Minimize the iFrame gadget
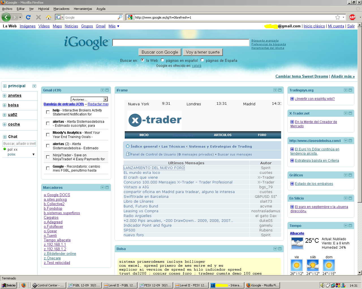362x289 pixels. (x=275, y=90)
